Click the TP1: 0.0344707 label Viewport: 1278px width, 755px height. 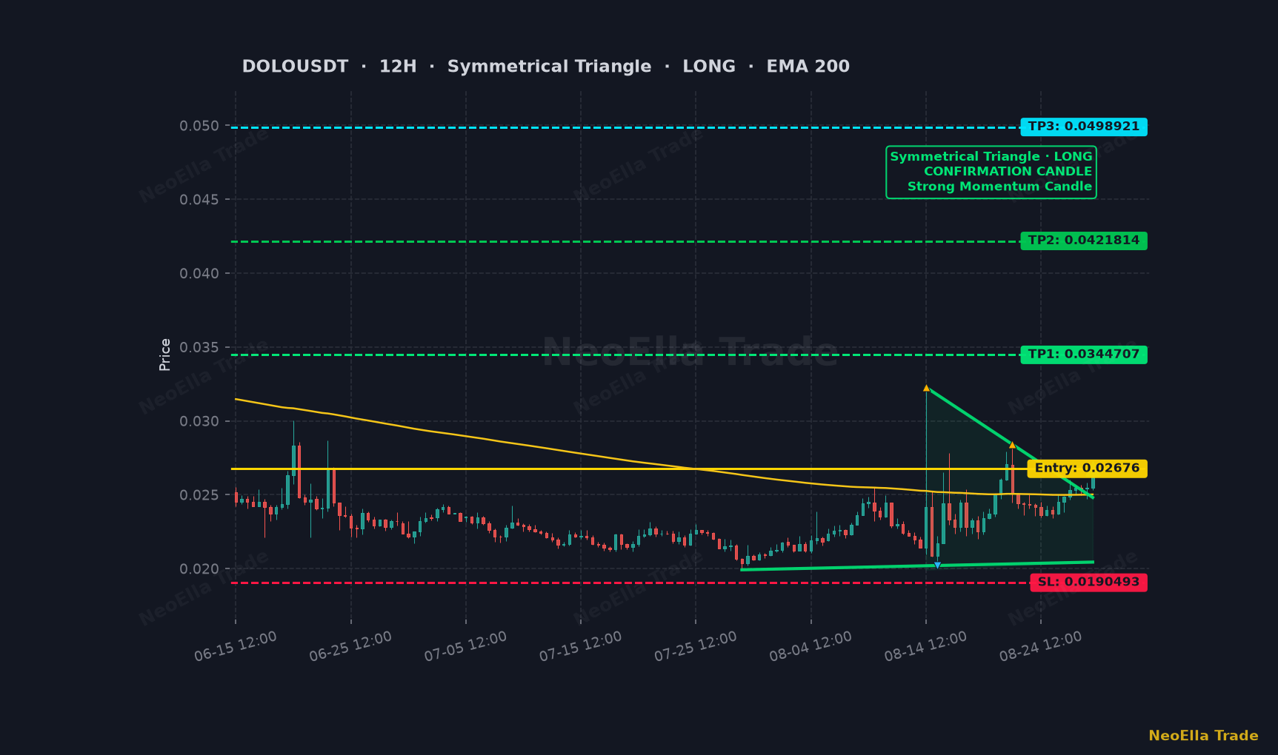pos(1083,355)
